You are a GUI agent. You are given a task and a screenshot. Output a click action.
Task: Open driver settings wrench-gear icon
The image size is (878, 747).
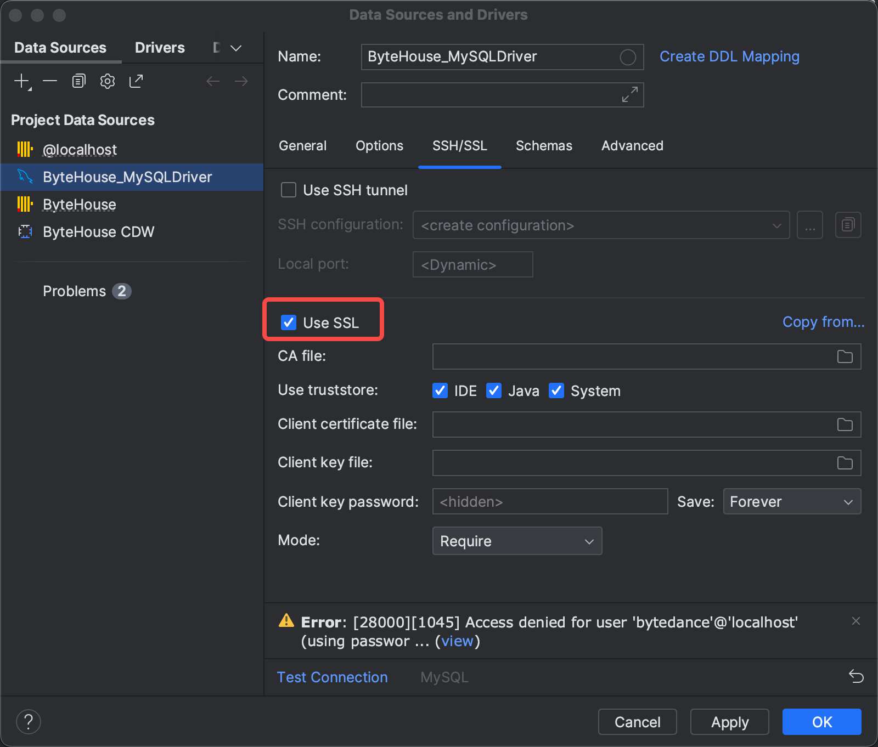point(108,81)
